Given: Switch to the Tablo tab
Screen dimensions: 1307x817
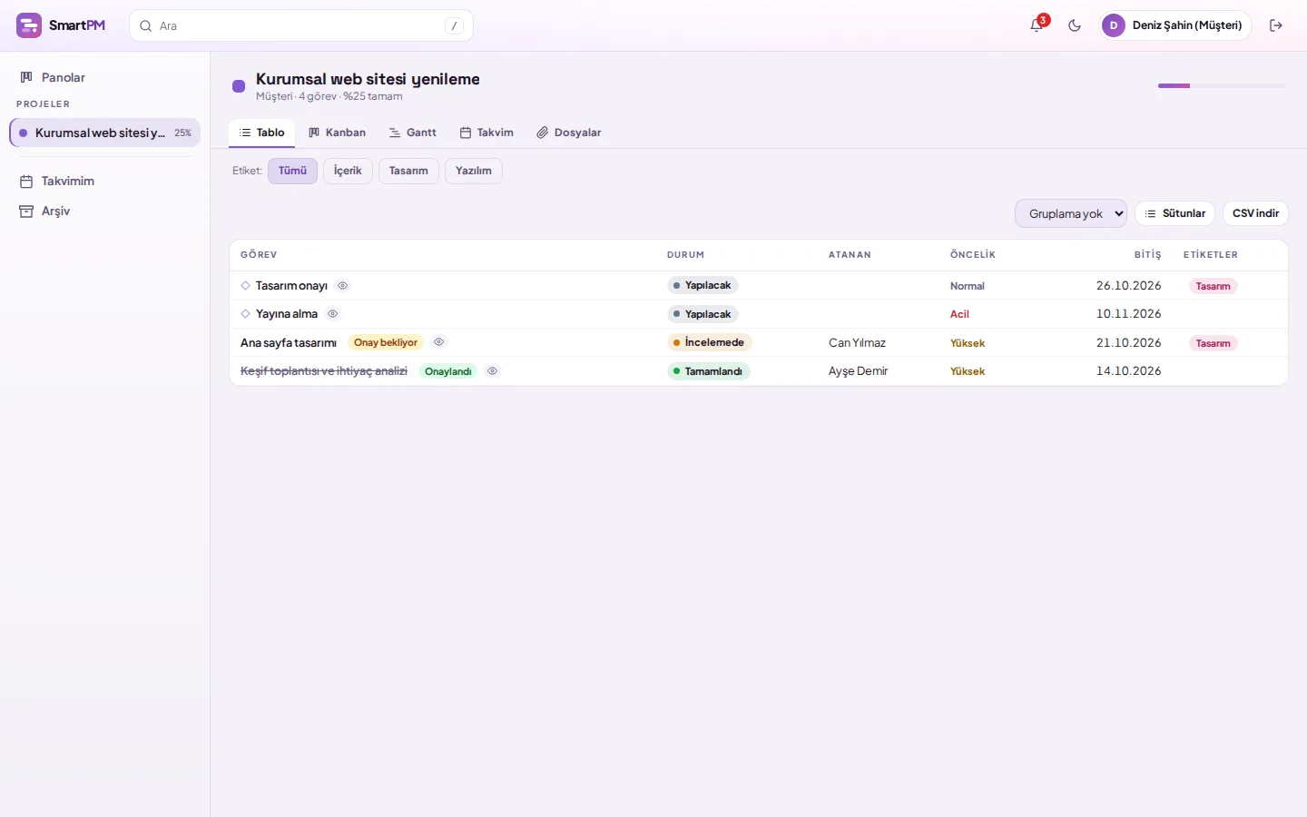Looking at the screenshot, I should pyautogui.click(x=261, y=133).
